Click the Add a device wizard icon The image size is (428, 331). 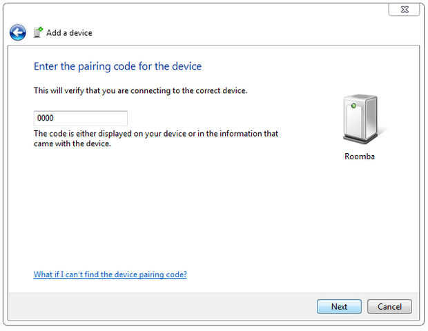coord(38,32)
